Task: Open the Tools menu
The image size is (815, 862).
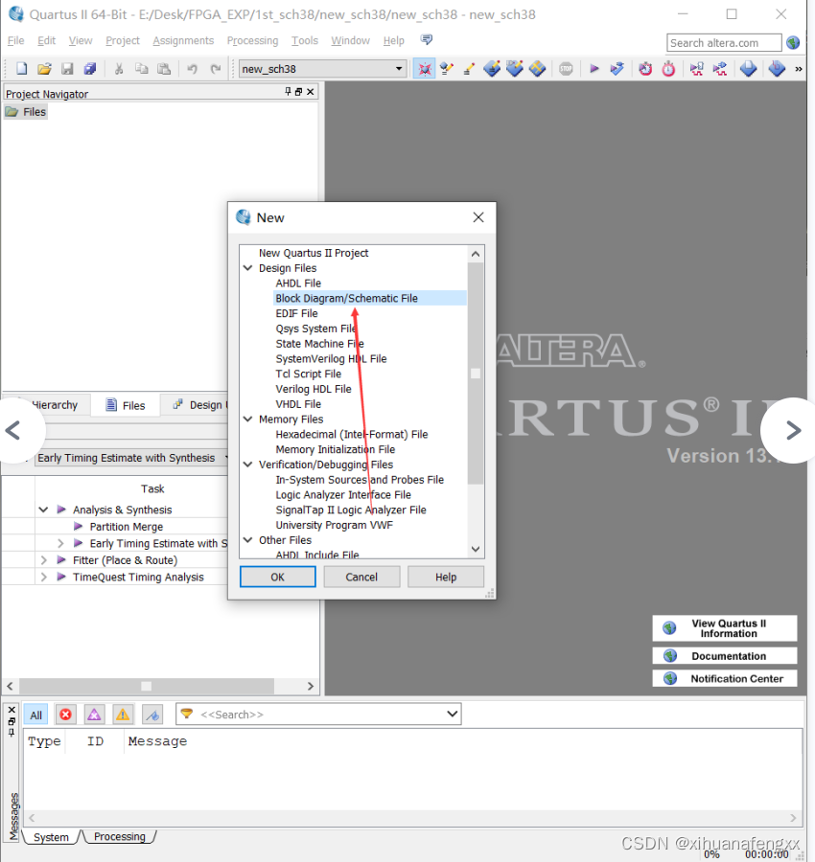Action: (305, 40)
